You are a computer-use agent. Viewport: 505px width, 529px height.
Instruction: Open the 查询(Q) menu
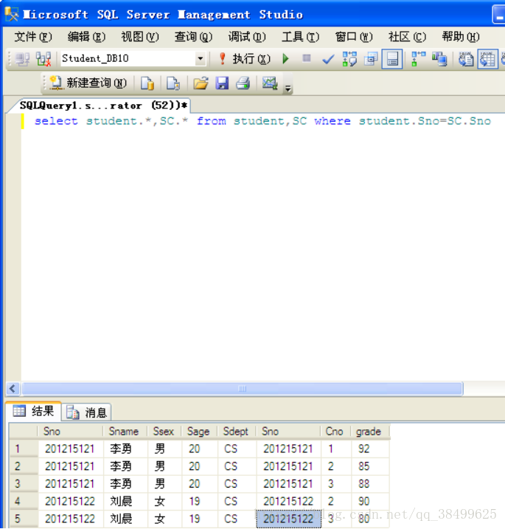193,37
